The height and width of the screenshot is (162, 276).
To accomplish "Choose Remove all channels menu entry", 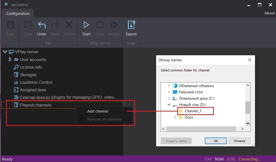I will [104, 119].
